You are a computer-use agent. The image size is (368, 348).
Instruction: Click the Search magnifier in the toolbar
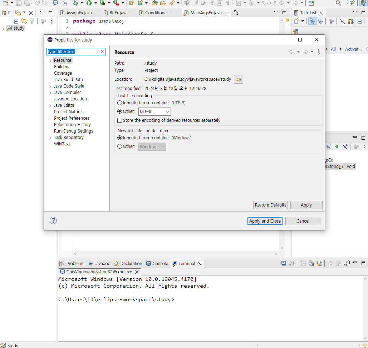tap(338, 3)
